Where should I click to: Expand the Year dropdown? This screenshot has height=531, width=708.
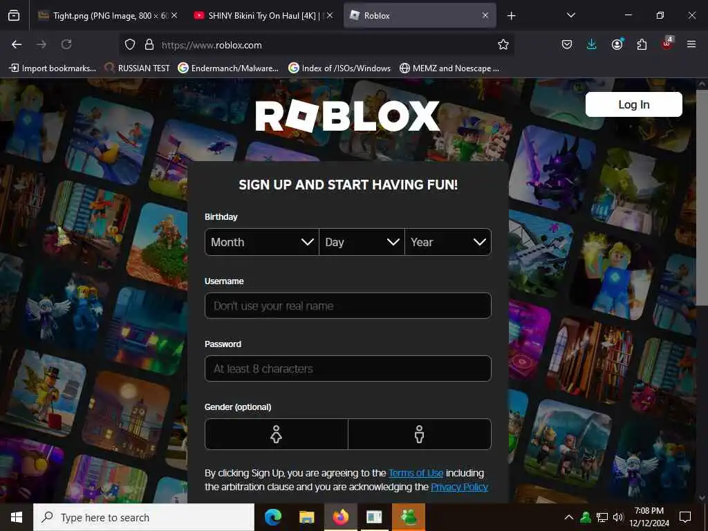(448, 242)
